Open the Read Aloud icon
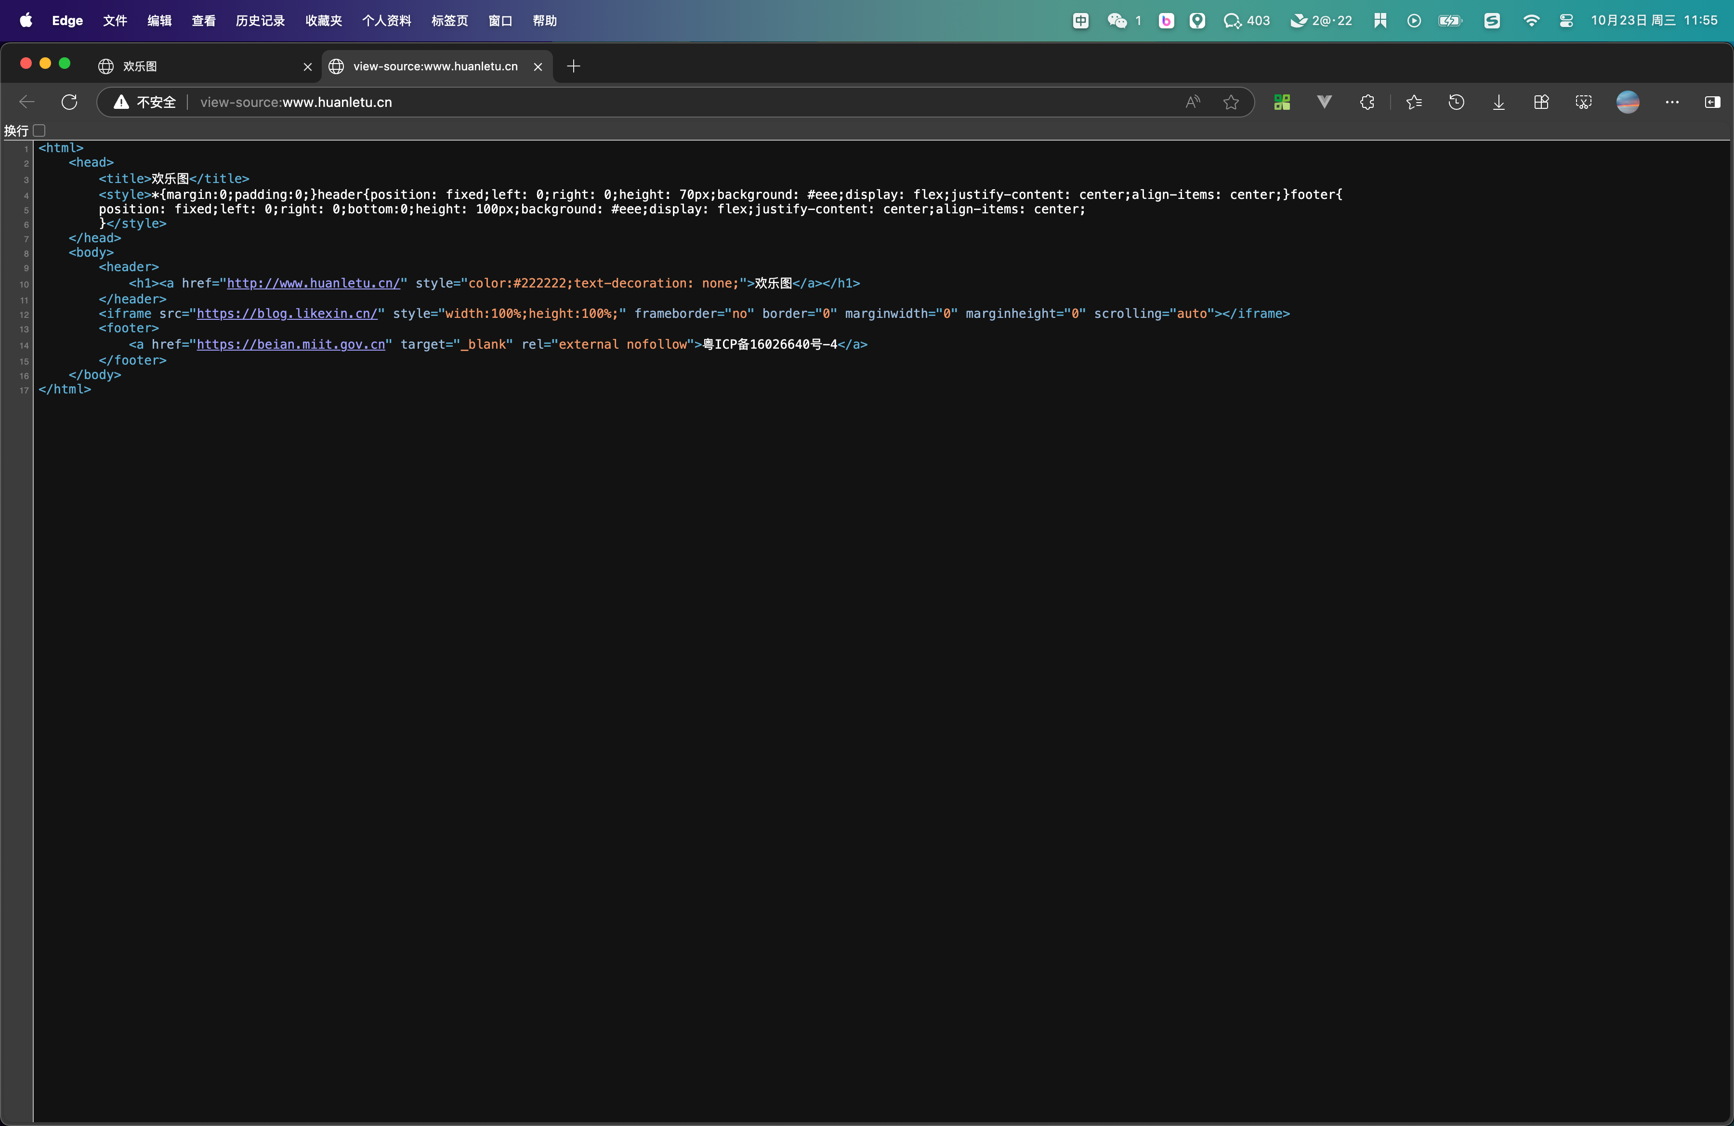Image resolution: width=1734 pixels, height=1126 pixels. pos(1193,102)
